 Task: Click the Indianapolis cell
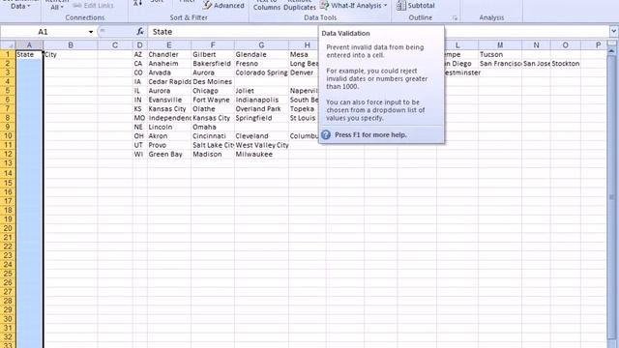click(x=261, y=100)
